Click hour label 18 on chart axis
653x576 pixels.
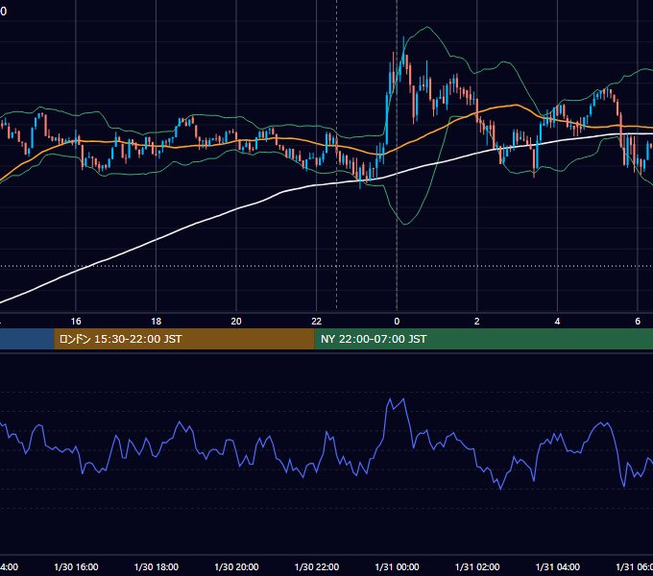click(157, 322)
